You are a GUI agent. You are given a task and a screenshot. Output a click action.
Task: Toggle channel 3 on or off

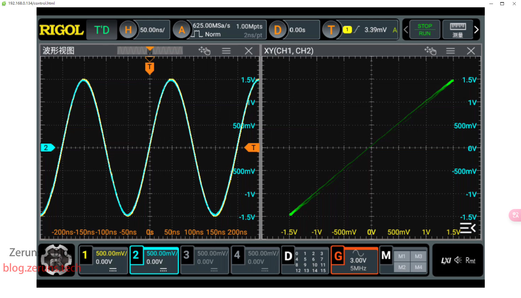coord(187,255)
